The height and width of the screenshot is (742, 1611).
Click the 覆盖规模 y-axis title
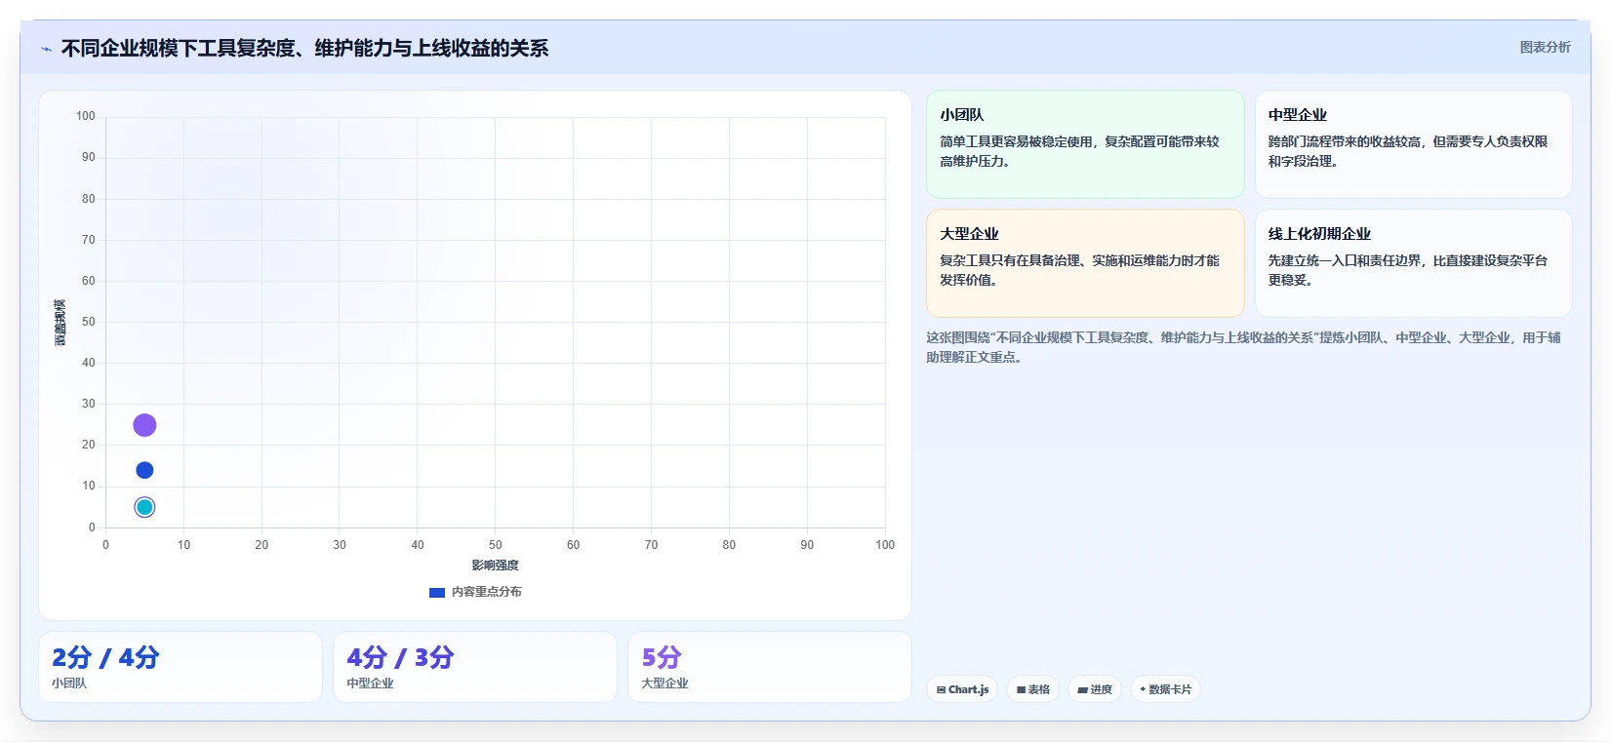[x=60, y=322]
